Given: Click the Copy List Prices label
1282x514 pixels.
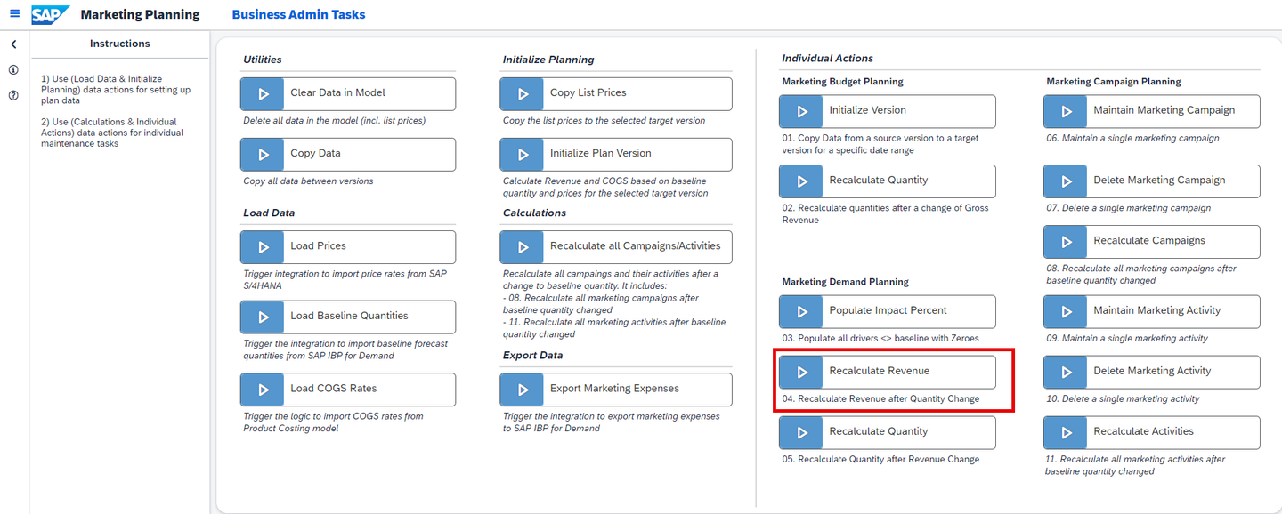Looking at the screenshot, I should tap(588, 92).
